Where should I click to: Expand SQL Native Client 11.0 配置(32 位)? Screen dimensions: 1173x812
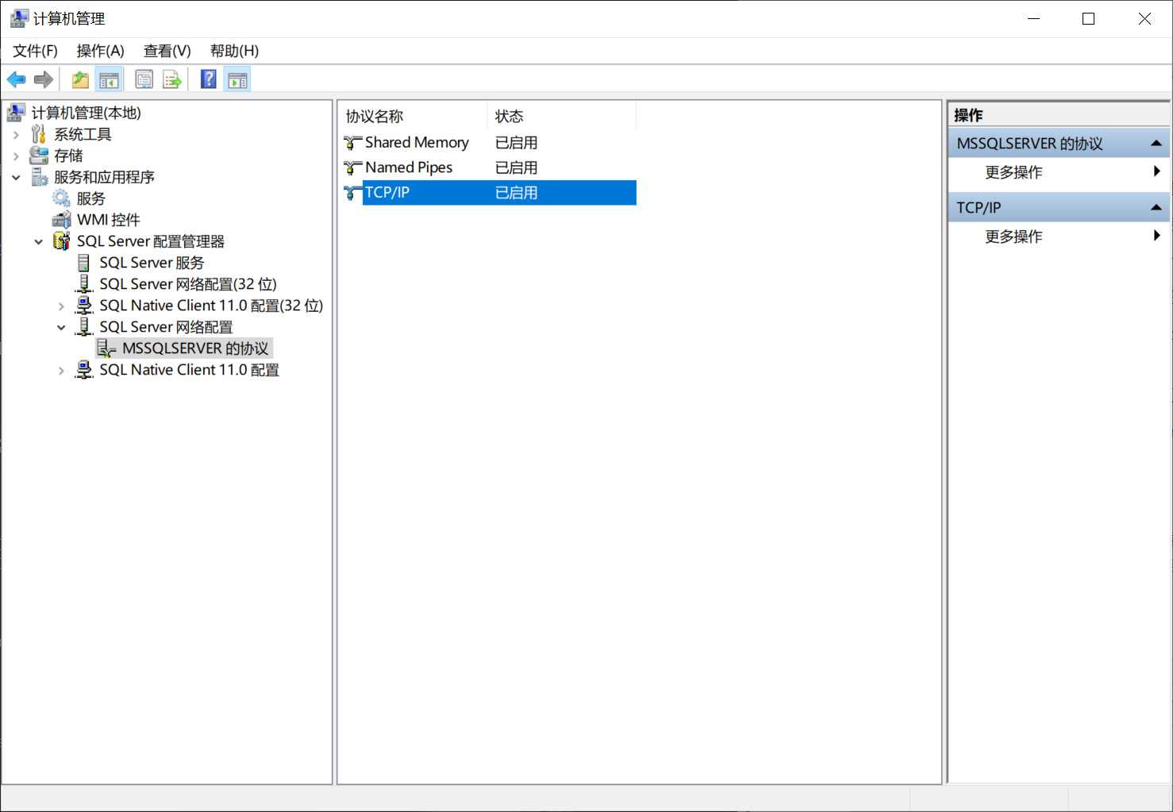click(61, 306)
